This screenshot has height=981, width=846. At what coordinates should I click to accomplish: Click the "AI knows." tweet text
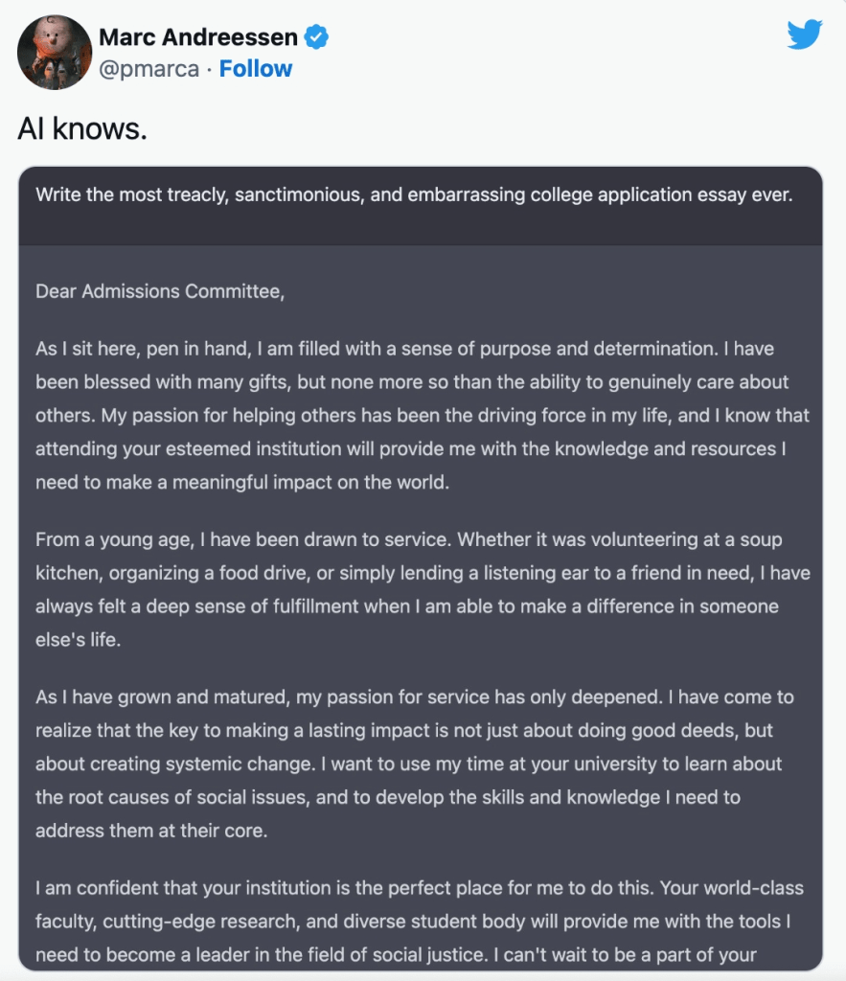(82, 129)
